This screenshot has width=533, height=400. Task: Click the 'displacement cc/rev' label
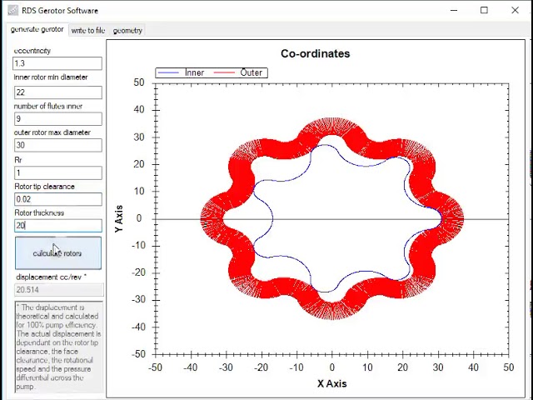[51, 277]
